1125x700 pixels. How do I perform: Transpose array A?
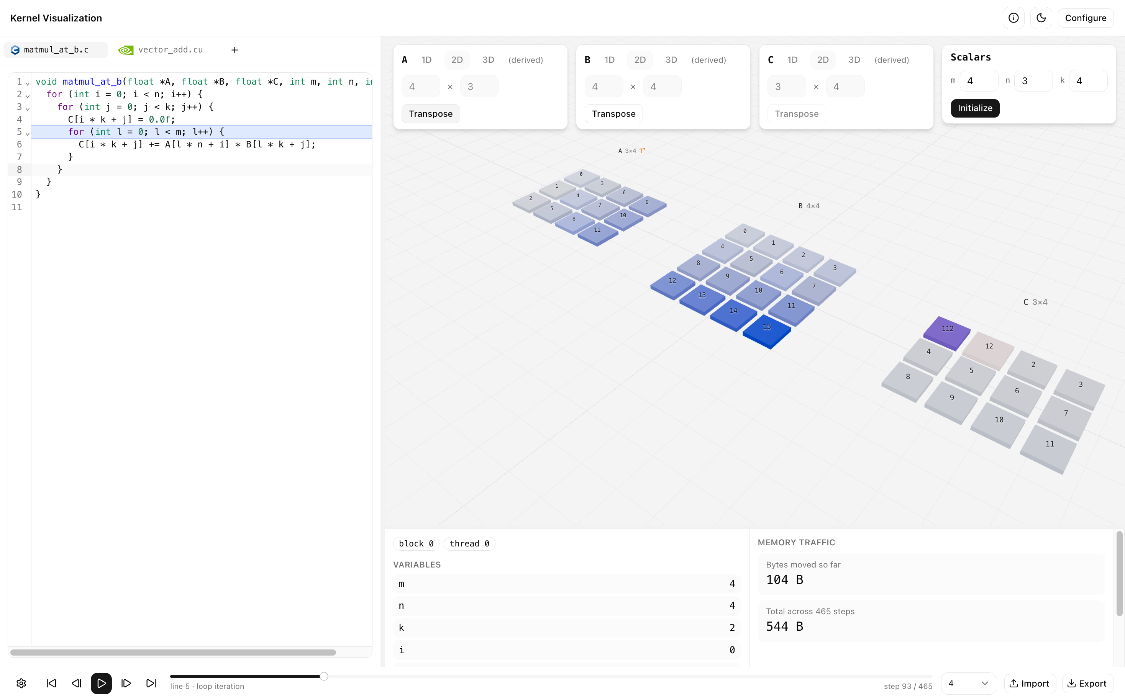pos(431,114)
